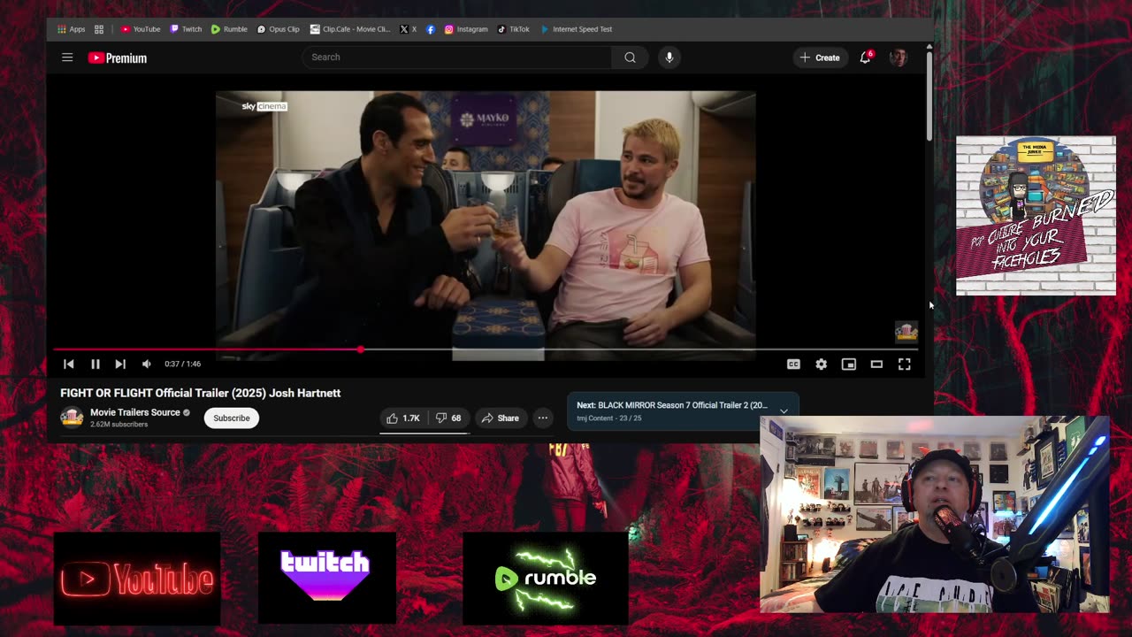Screen dimensions: 1132x637
Task: Enter fullscreen mode
Action: tap(905, 364)
